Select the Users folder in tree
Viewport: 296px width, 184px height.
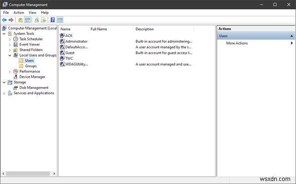point(29,61)
